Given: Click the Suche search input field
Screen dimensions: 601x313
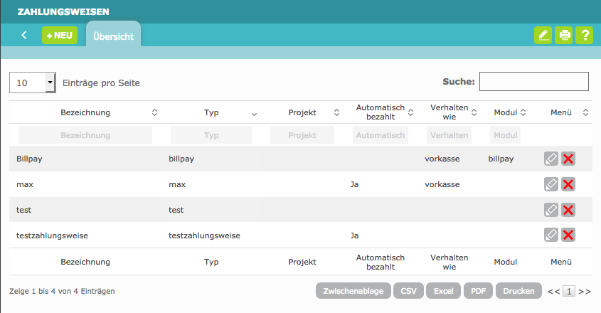Looking at the screenshot, I should (x=533, y=82).
